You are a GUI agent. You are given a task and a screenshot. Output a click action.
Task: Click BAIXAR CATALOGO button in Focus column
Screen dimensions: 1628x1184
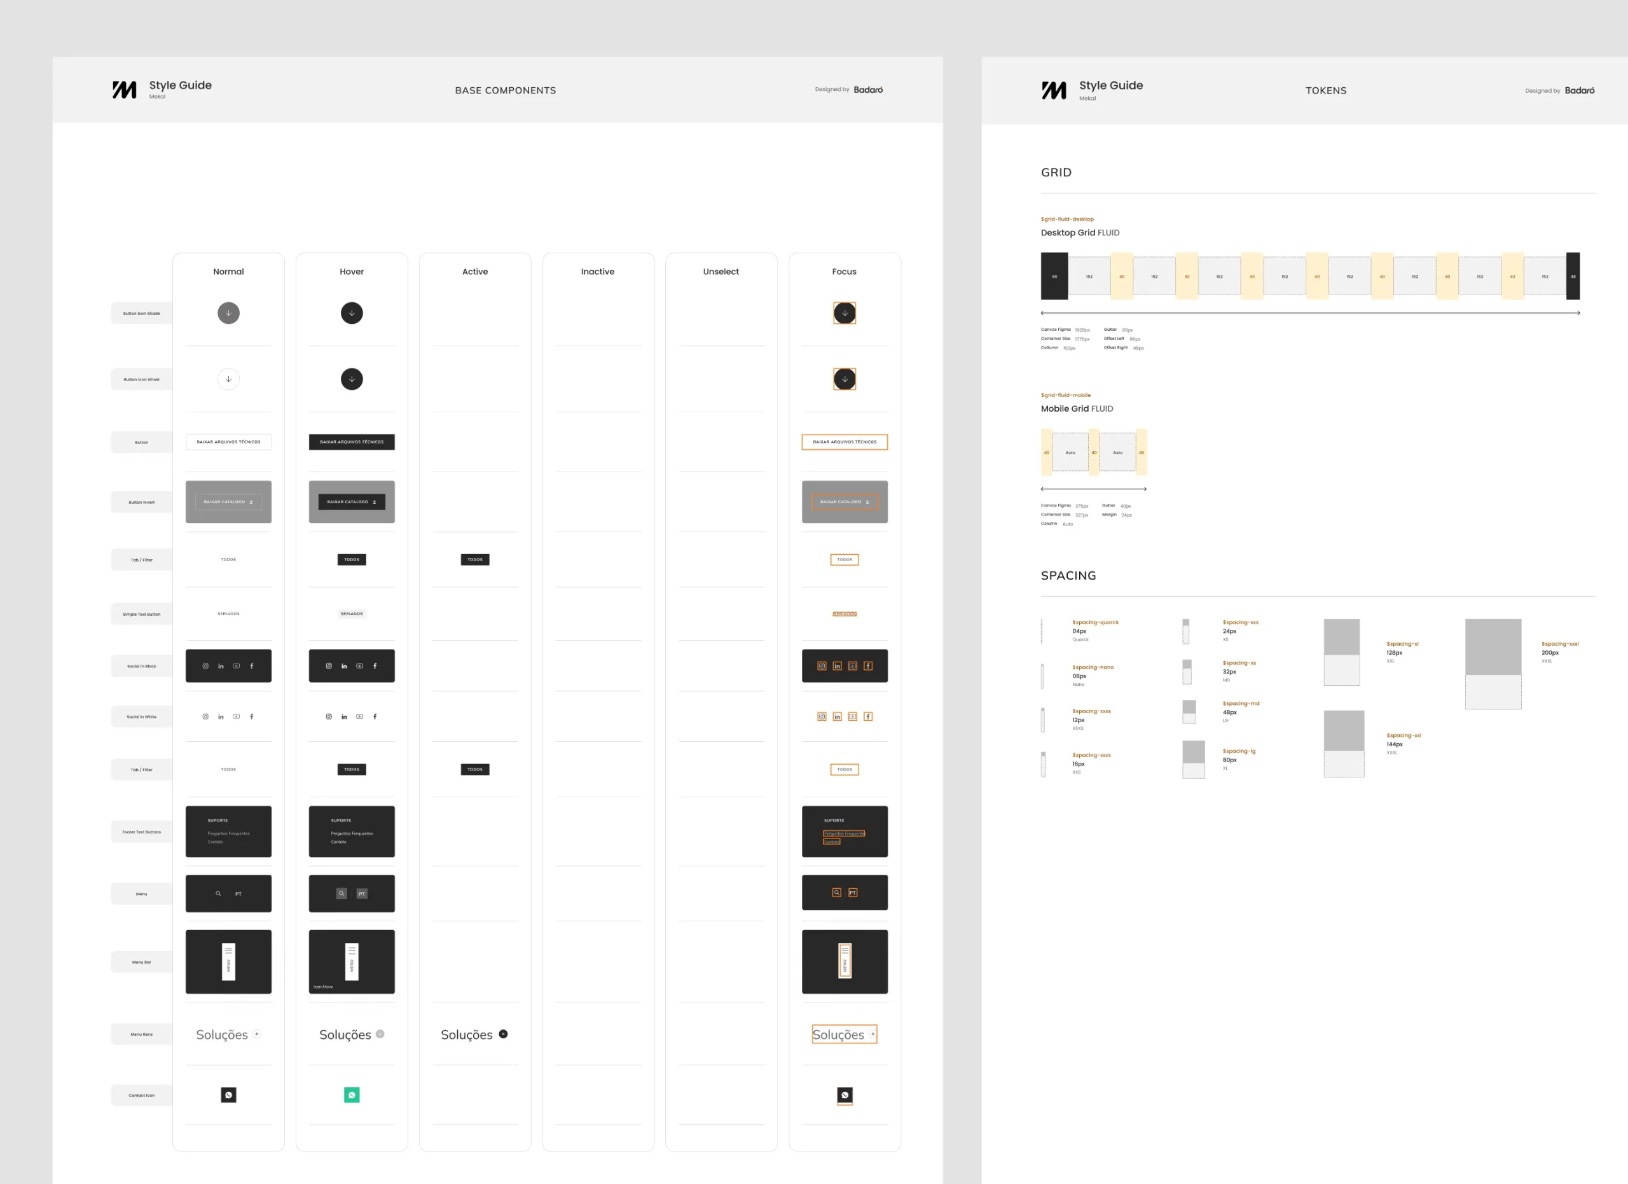point(845,502)
